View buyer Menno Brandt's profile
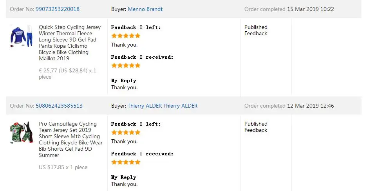 (145, 9)
